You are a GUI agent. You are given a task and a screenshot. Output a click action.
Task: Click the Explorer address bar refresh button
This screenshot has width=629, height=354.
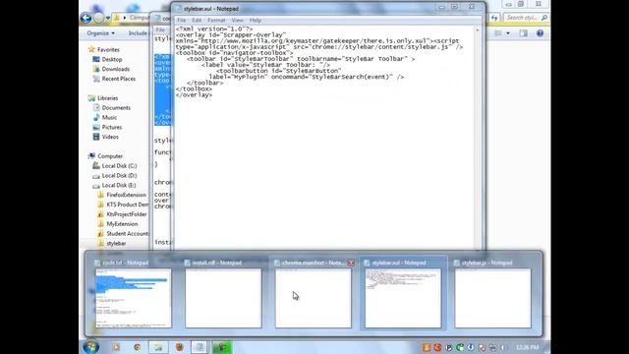click(494, 18)
